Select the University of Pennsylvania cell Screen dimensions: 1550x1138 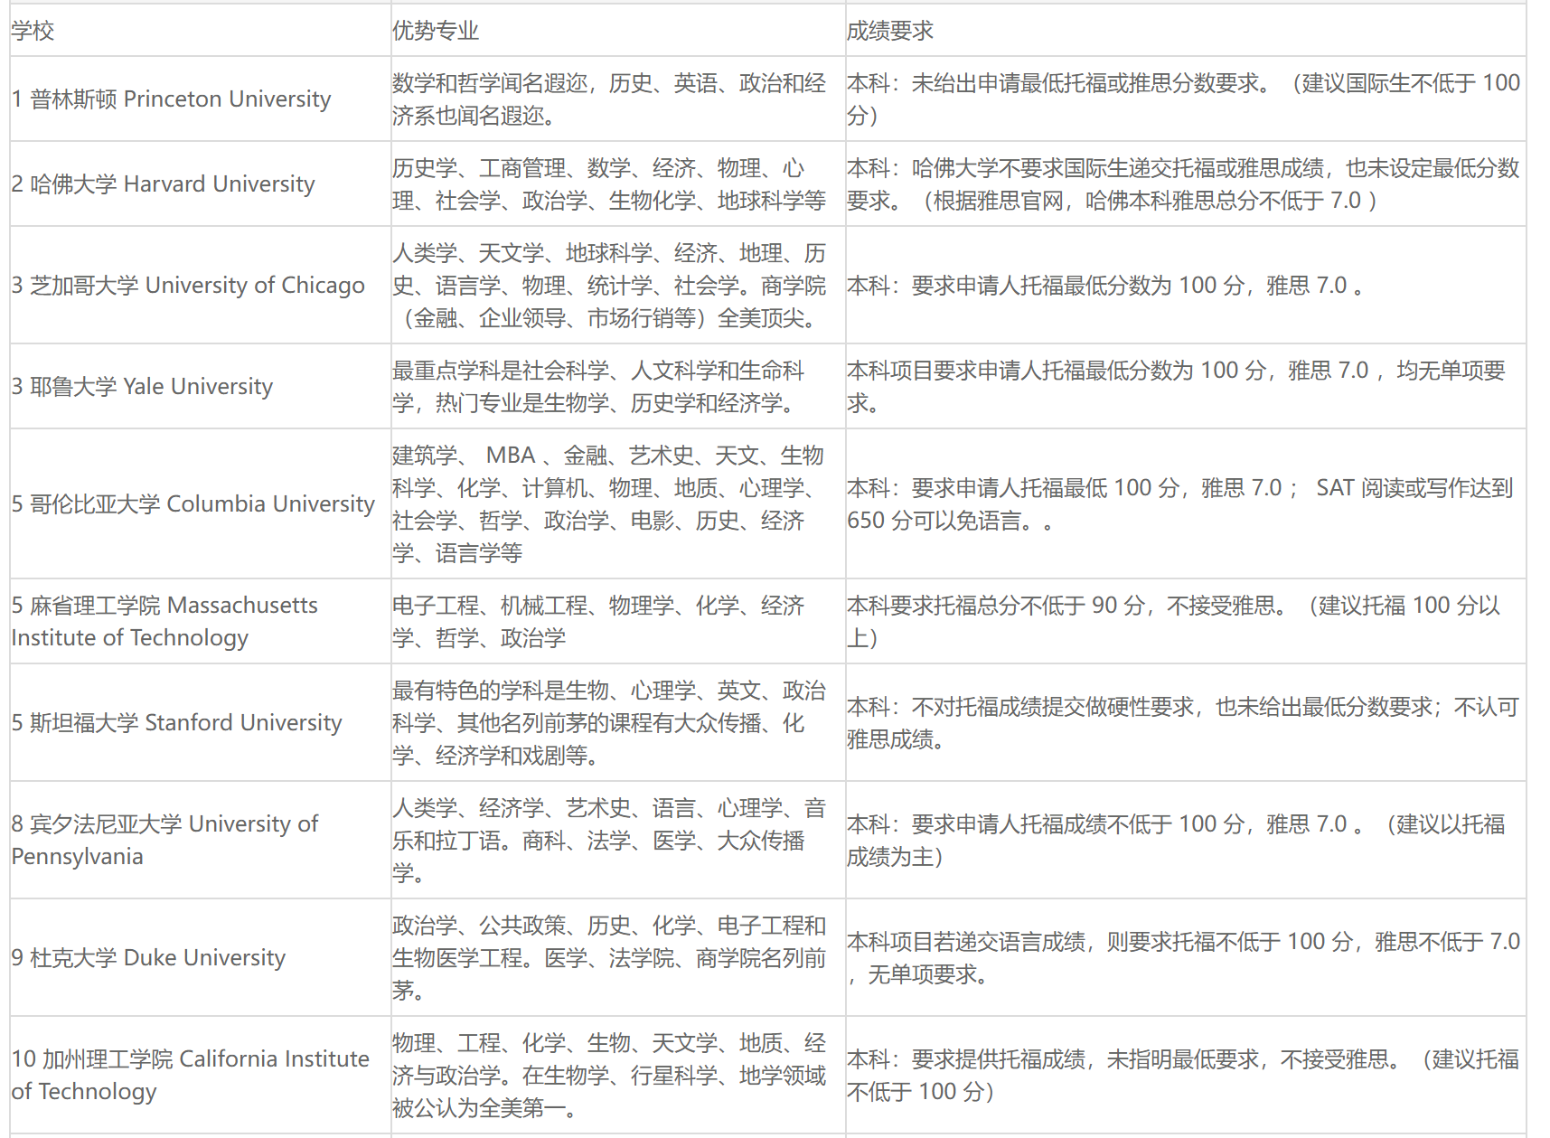tap(164, 841)
